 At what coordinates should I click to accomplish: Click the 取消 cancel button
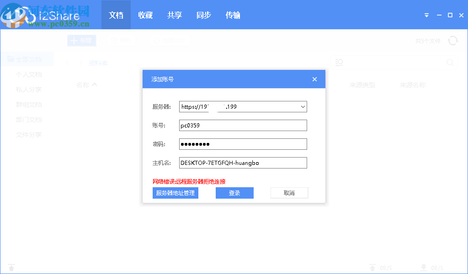(x=289, y=193)
